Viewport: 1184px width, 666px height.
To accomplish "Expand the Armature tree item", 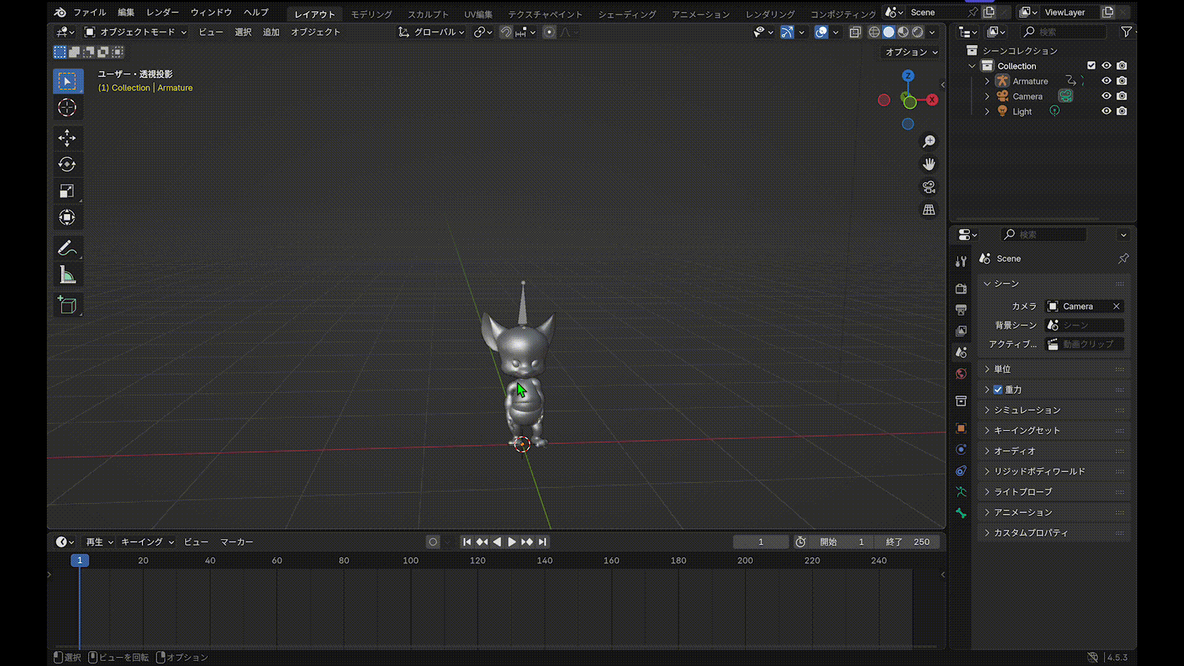I will 987,81.
